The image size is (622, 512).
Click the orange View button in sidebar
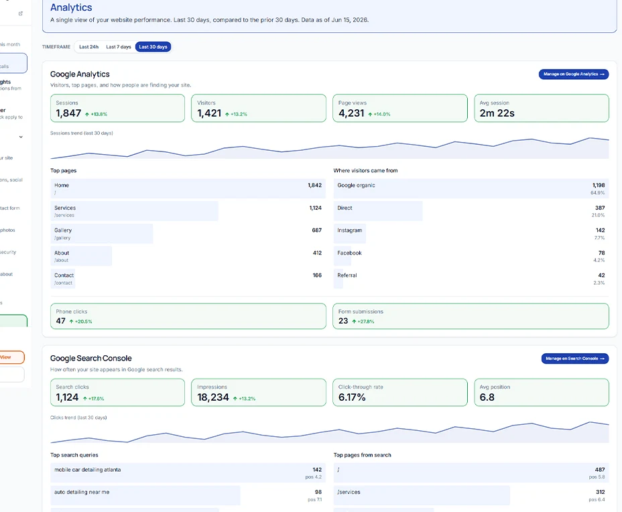[x=11, y=357]
